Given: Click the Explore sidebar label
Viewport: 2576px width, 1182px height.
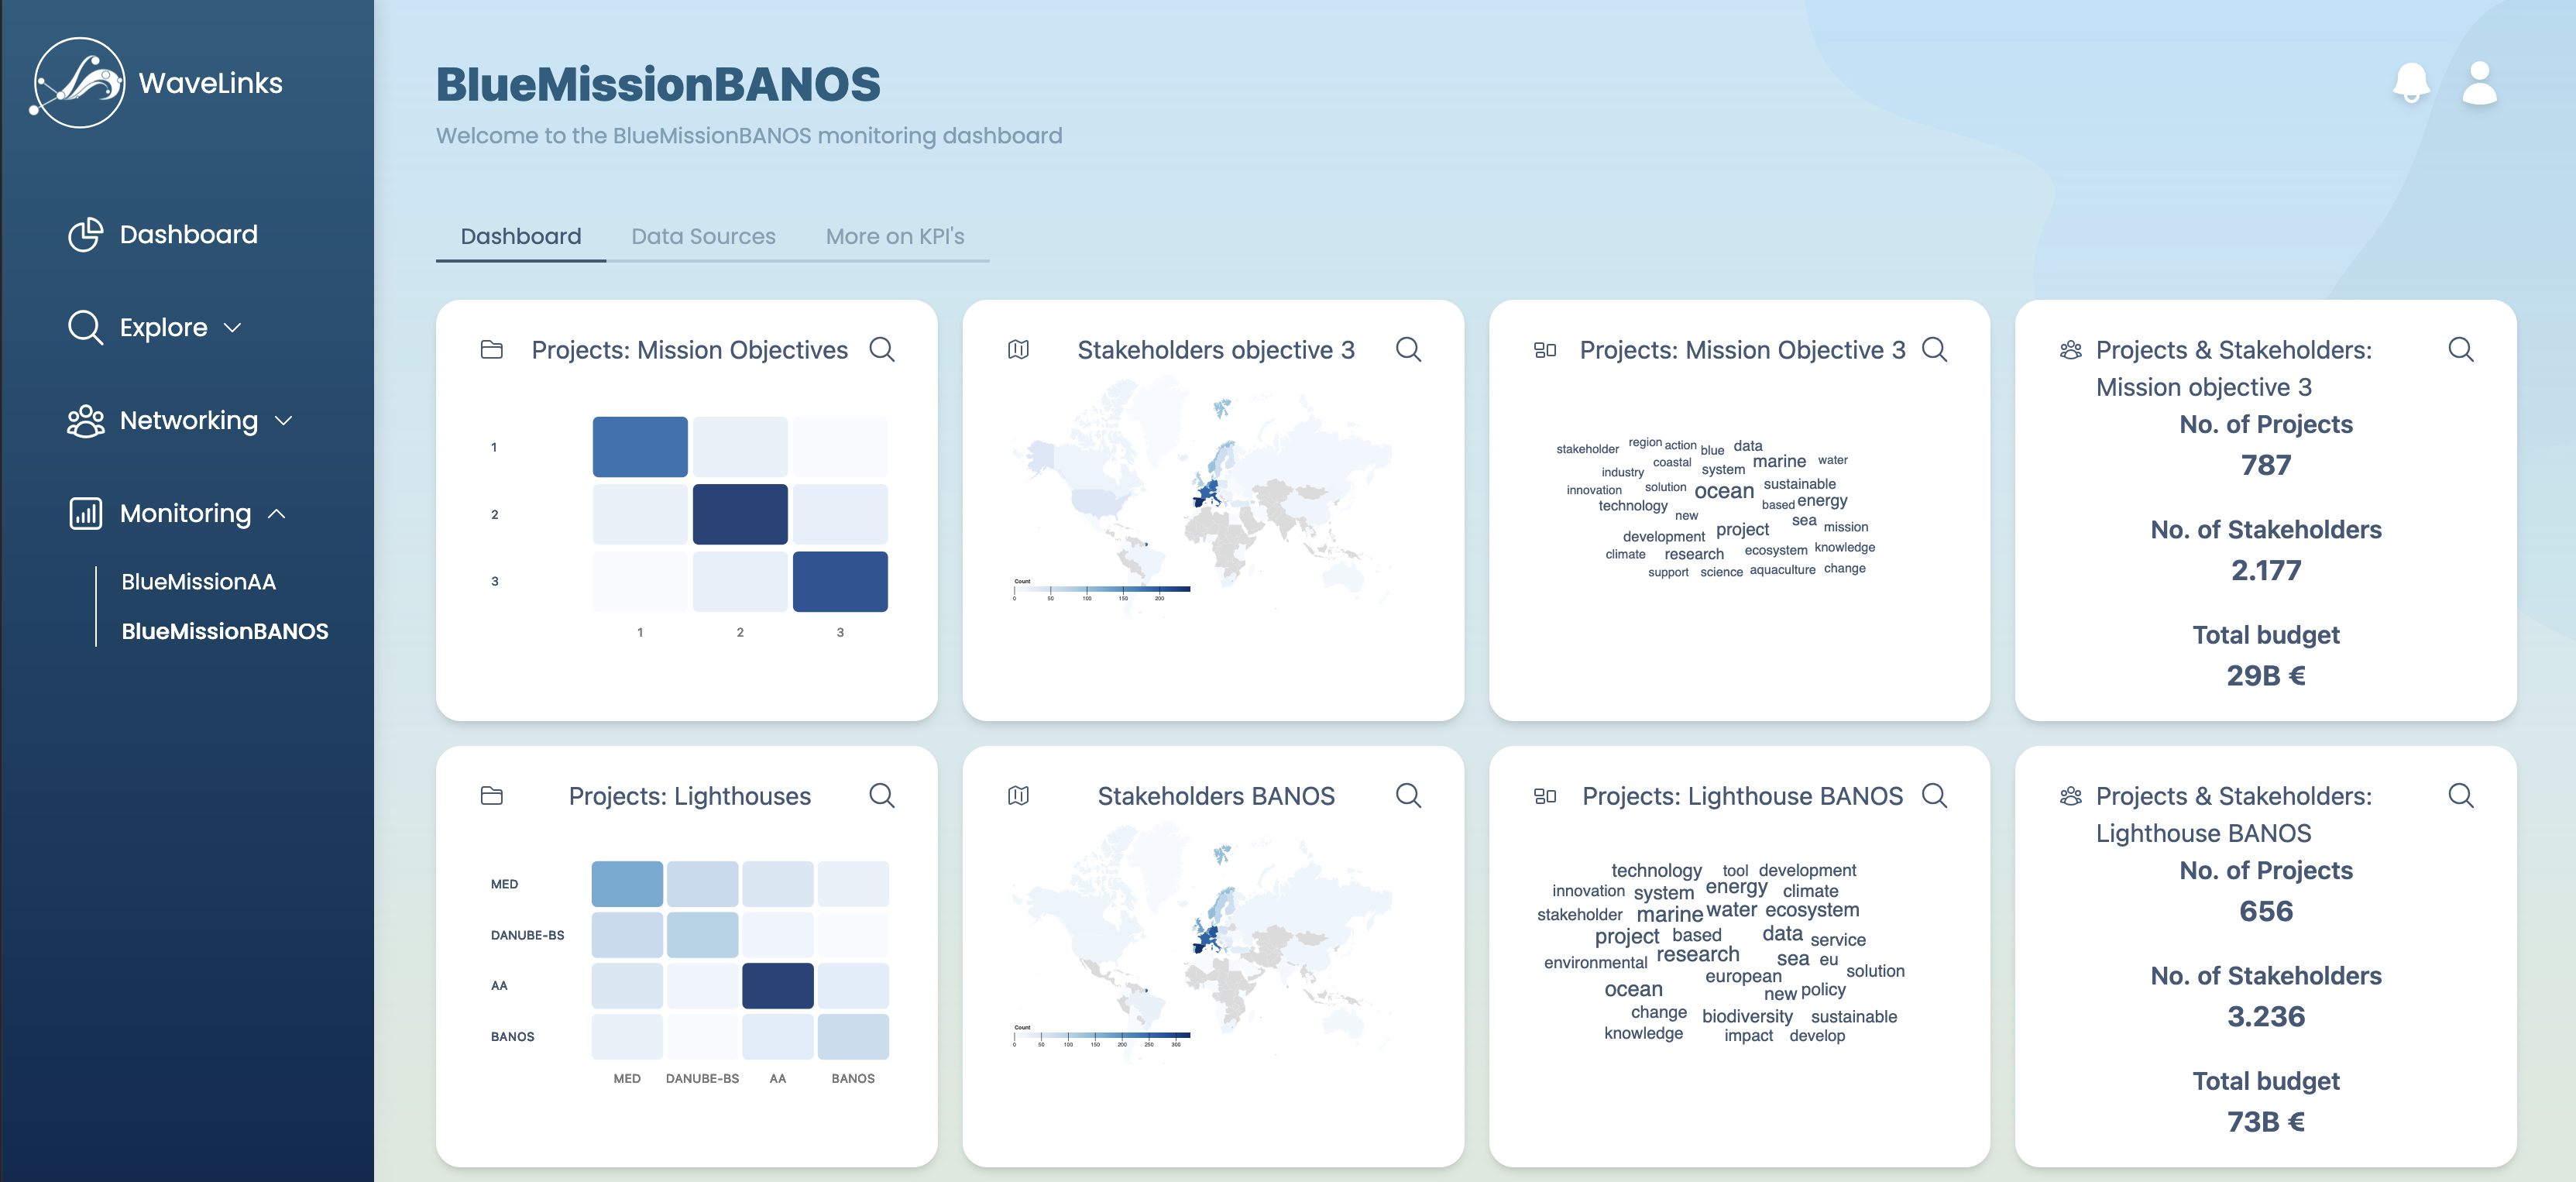Looking at the screenshot, I should click(164, 328).
